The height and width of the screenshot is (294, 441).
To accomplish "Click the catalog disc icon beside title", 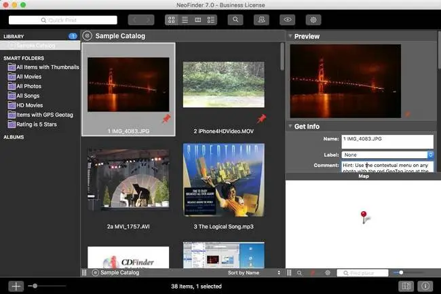I will point(88,36).
